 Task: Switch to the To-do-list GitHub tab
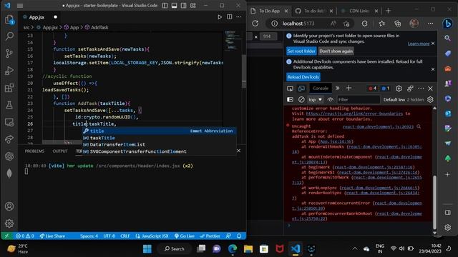pos(314,11)
